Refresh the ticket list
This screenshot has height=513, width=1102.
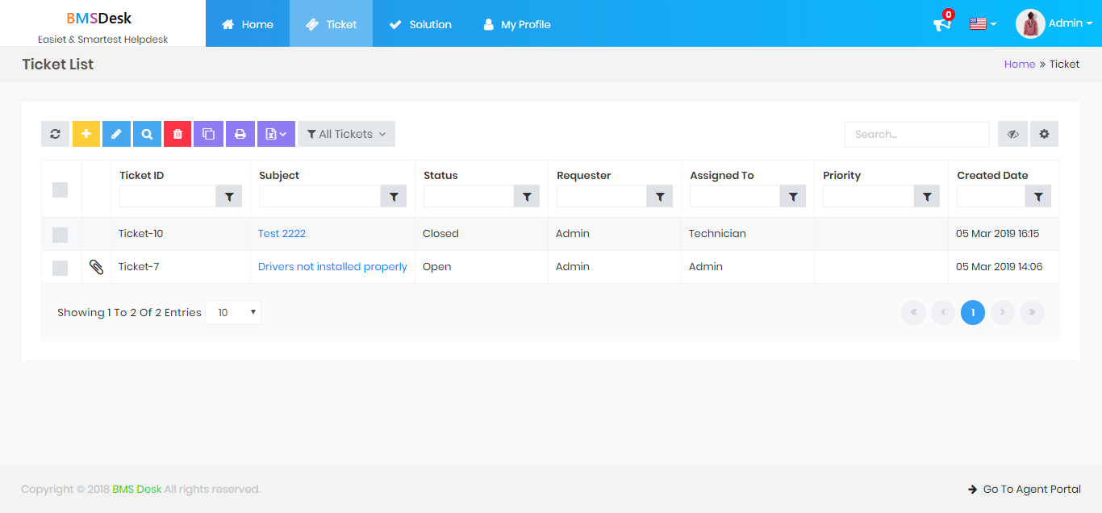click(x=55, y=134)
